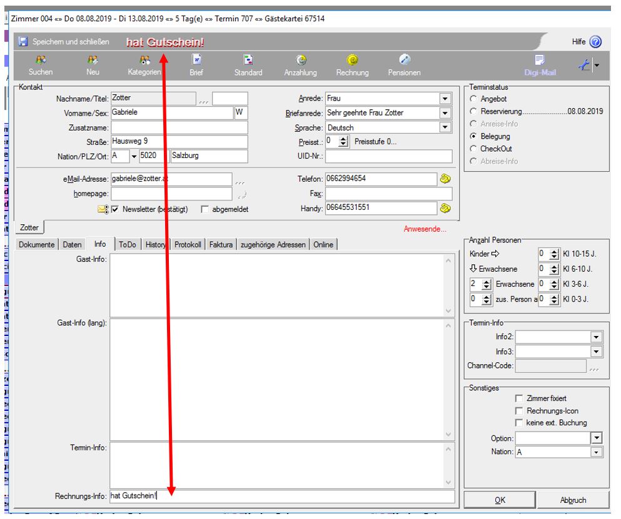Viewport: 621px width, 519px height.
Task: Click the newsletter envelope icon
Action: coord(103,209)
